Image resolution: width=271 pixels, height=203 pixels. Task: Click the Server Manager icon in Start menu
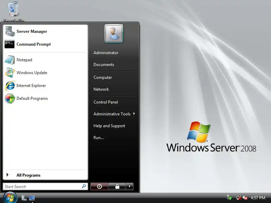click(x=10, y=31)
